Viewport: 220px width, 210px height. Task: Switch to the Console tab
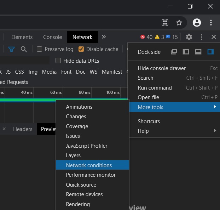(52, 37)
